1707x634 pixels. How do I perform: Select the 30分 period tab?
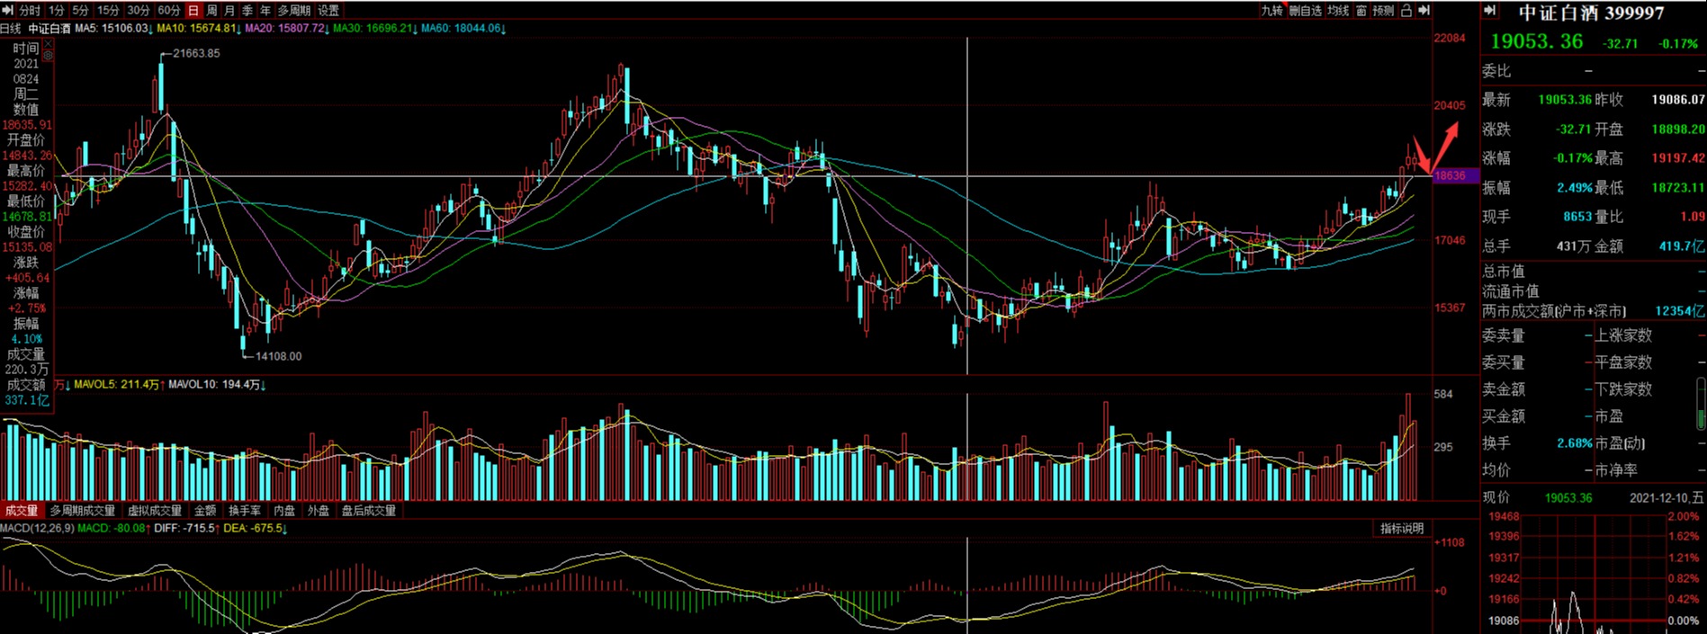coord(139,10)
